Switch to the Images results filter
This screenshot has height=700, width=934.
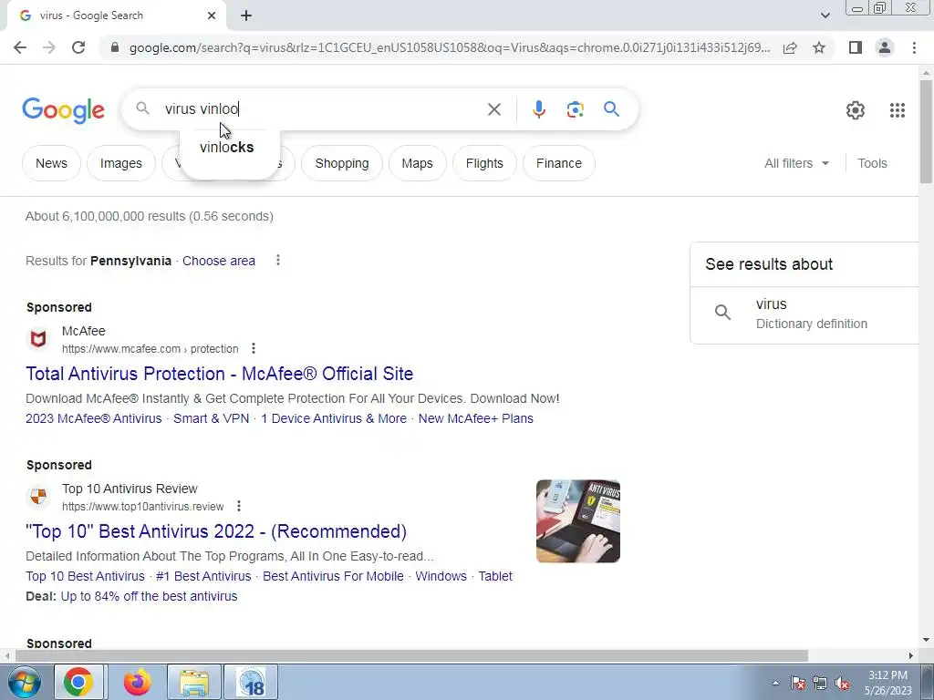pyautogui.click(x=121, y=163)
